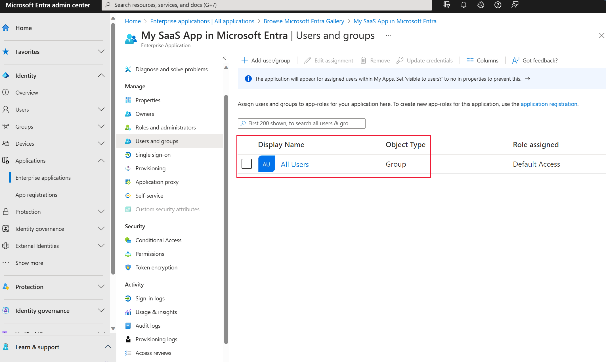Select the Conditional Access menu item

pyautogui.click(x=158, y=240)
